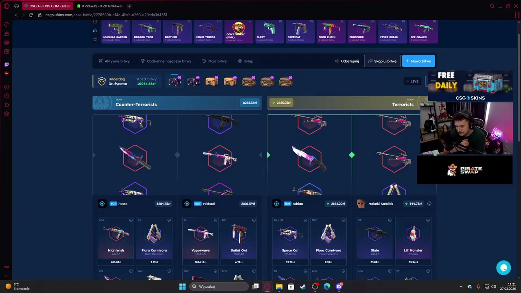Open the Vaporwave M4A1-S item card

[x=201, y=241]
